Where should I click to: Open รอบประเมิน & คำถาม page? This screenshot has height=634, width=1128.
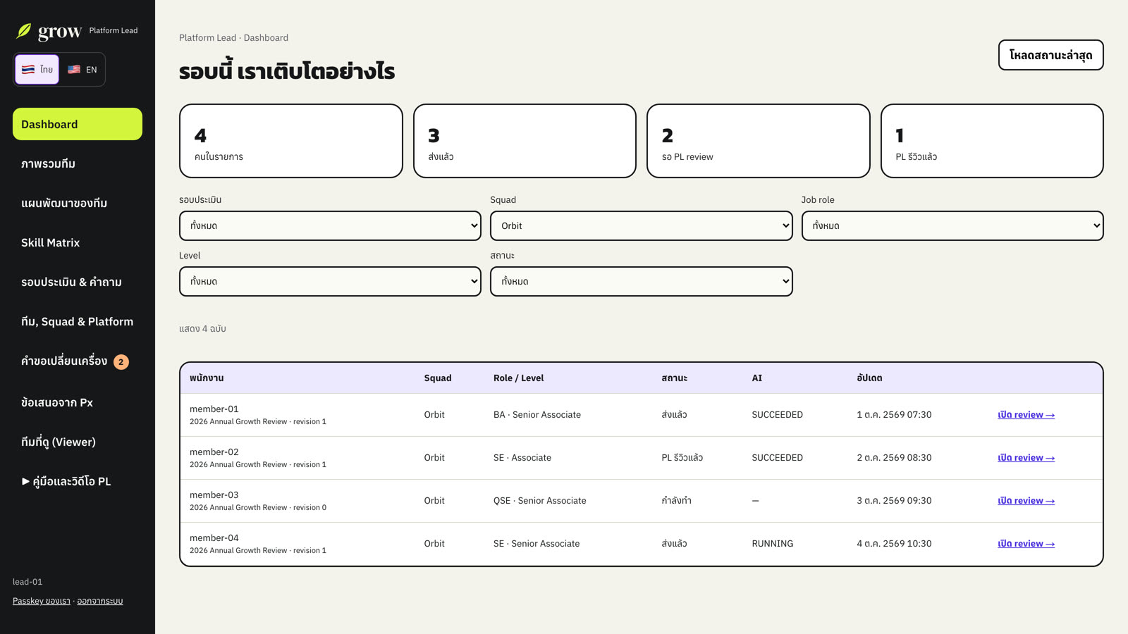click(78, 282)
